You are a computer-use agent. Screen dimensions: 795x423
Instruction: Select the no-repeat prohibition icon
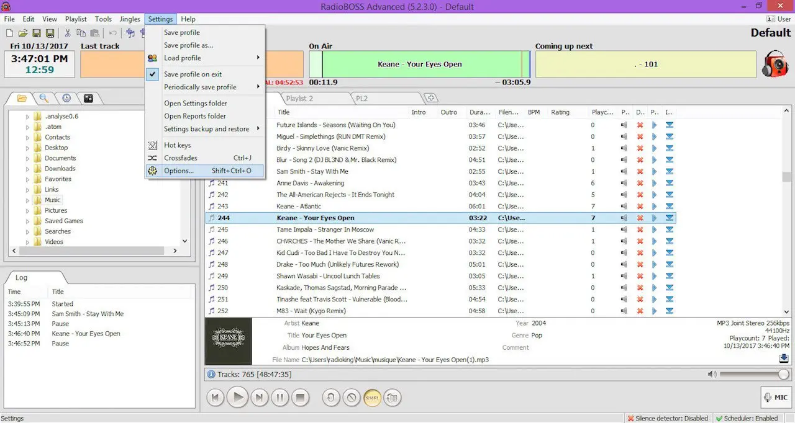(352, 398)
